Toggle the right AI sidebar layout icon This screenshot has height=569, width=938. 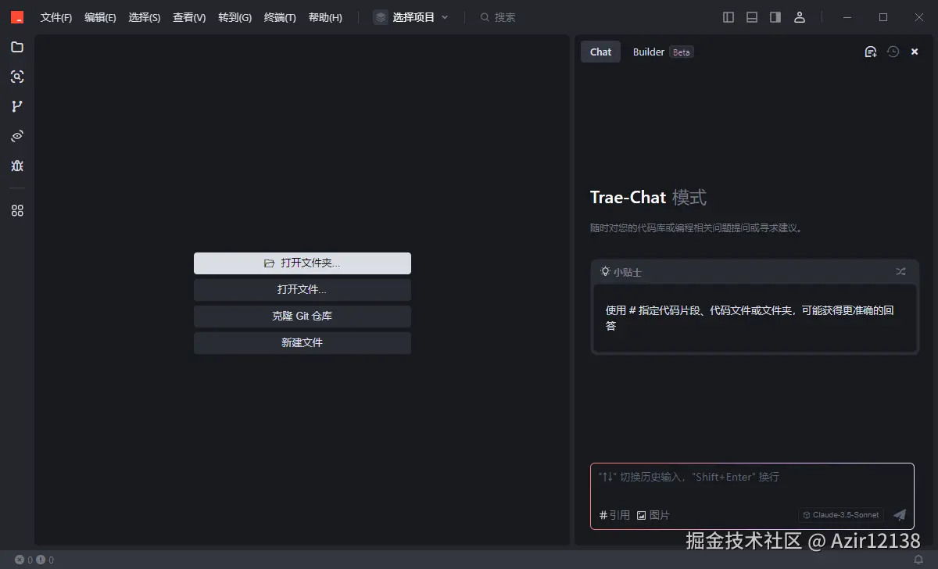pos(775,17)
